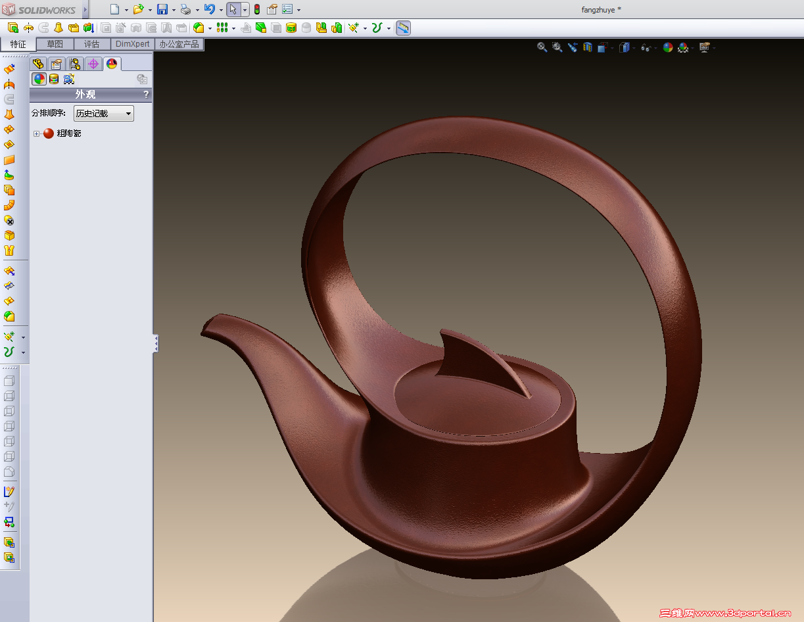Click the Fillet feature icon

[199, 28]
